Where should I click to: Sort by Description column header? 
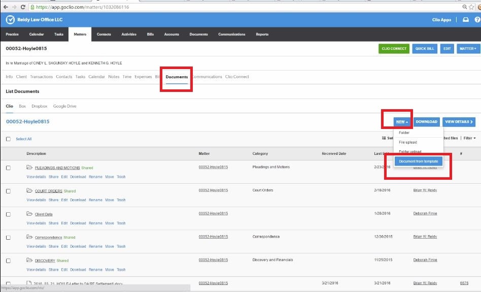click(x=36, y=153)
